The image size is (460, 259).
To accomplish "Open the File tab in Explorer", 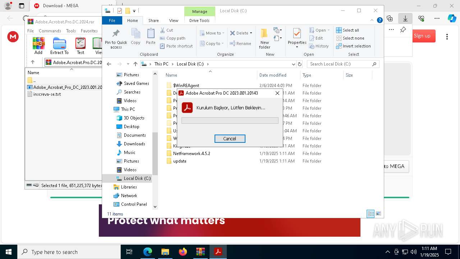I will [x=112, y=21].
